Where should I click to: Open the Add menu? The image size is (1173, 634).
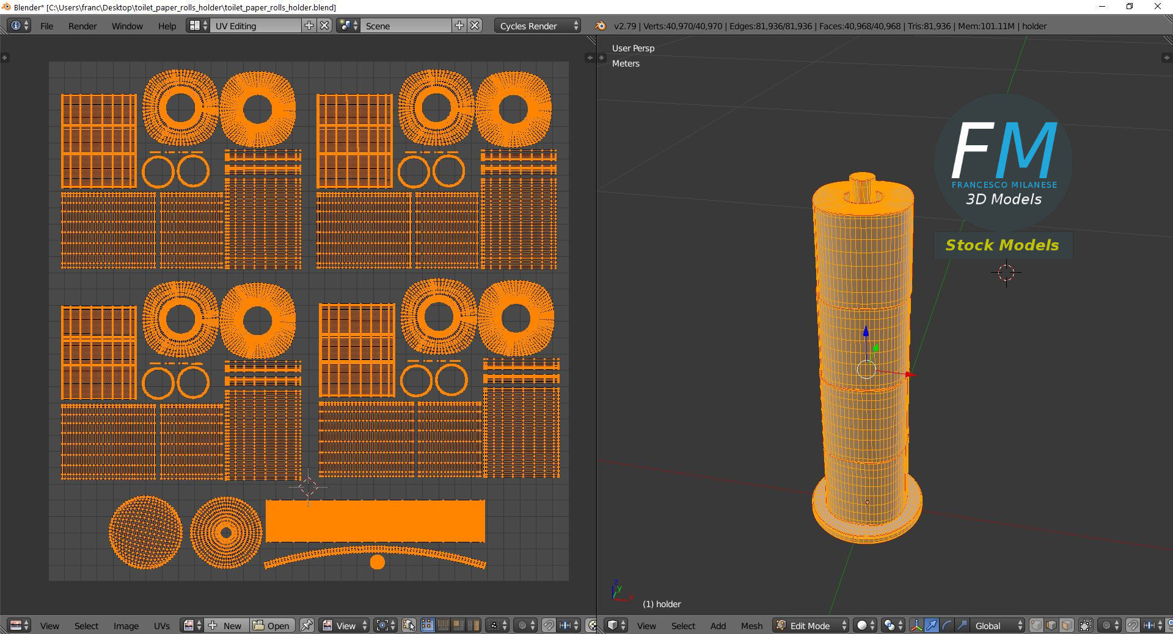click(718, 626)
